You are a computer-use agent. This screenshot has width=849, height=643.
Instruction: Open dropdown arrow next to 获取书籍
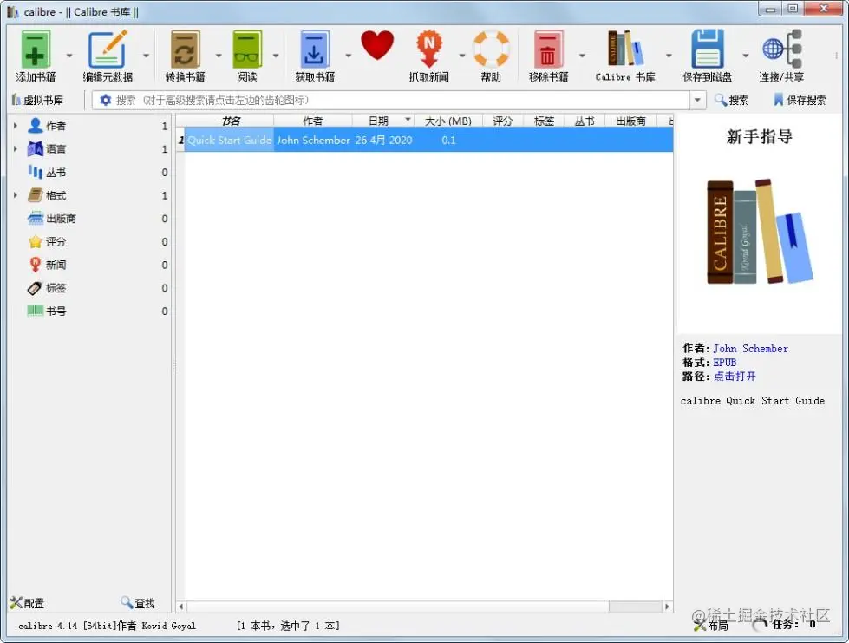tap(348, 56)
